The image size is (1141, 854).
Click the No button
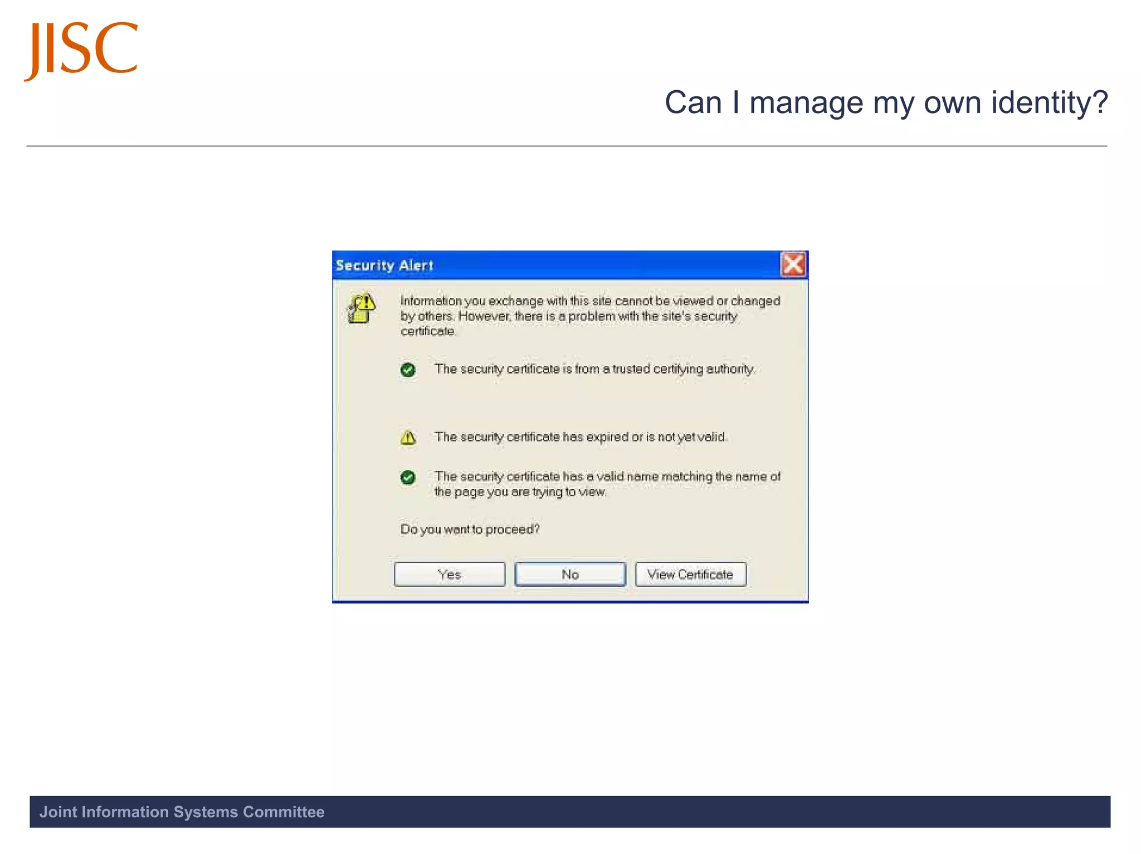570,574
